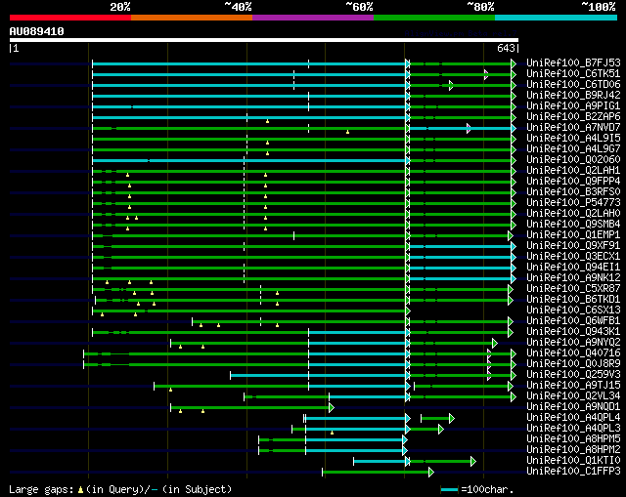This screenshot has width=626, height=497.
Task: Click the UniRef100_Q9SMB4 label
Action: pyautogui.click(x=573, y=225)
